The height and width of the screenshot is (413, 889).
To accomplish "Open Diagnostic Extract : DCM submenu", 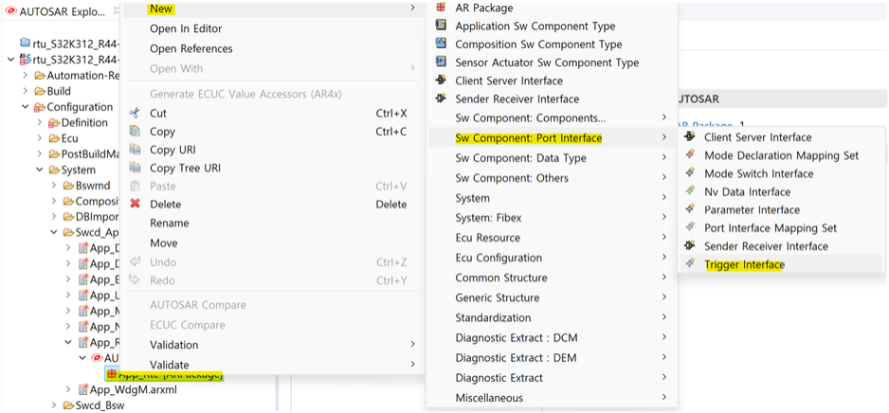I will 552,337.
